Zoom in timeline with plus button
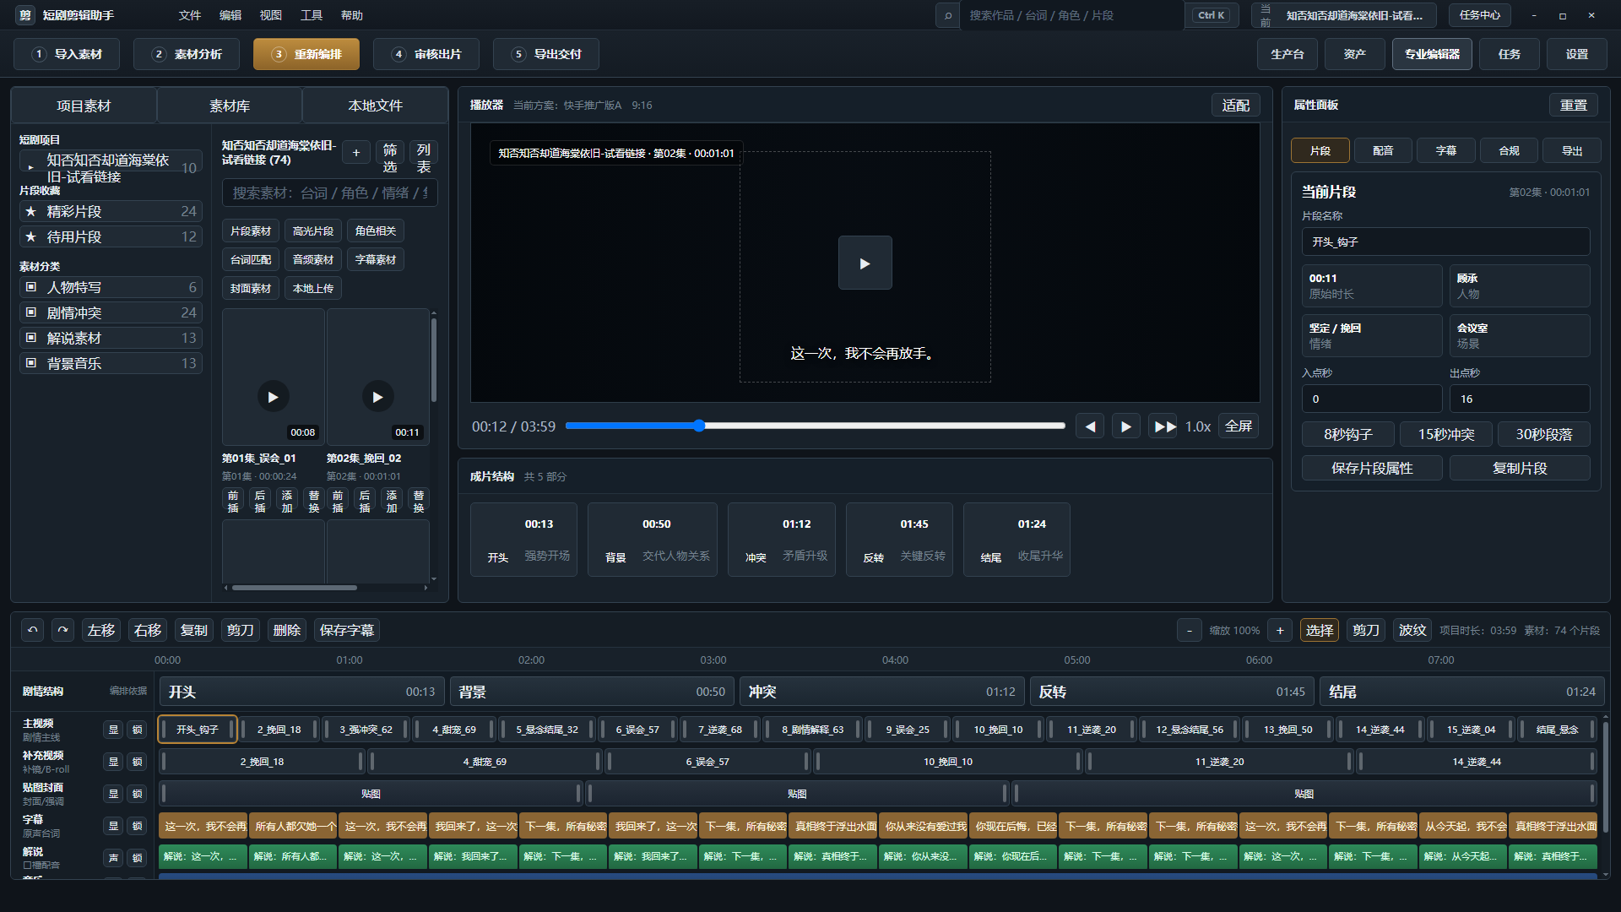The height and width of the screenshot is (912, 1621). click(x=1280, y=630)
